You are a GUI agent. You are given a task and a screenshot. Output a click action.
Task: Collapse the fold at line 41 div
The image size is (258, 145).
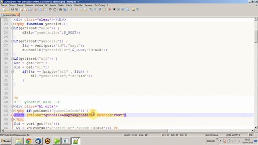tap(12, 106)
